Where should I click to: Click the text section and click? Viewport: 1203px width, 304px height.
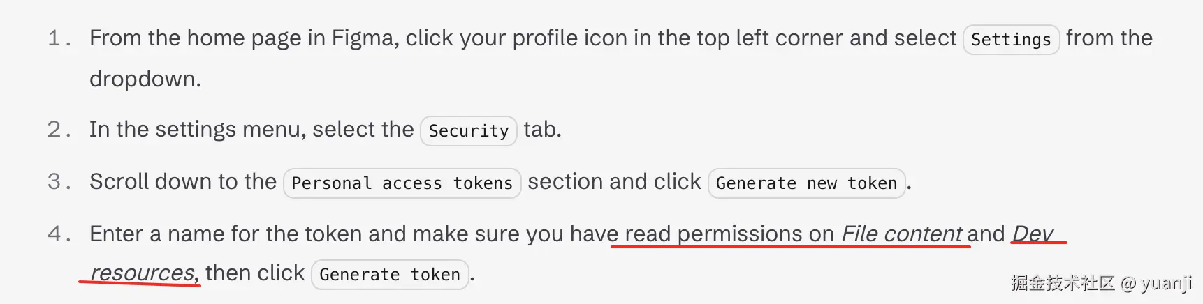614,181
